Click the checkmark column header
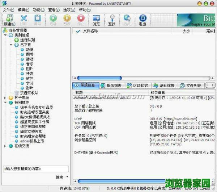 pos(77,31)
